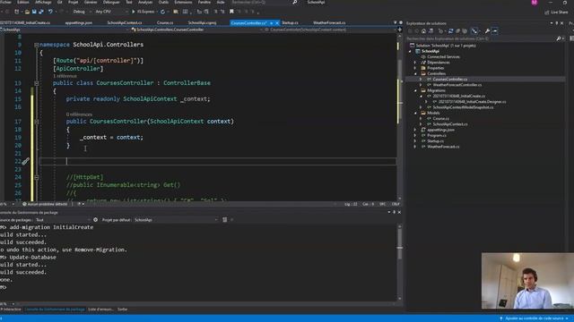
Task: Click the clear console icon
Action: (225, 220)
